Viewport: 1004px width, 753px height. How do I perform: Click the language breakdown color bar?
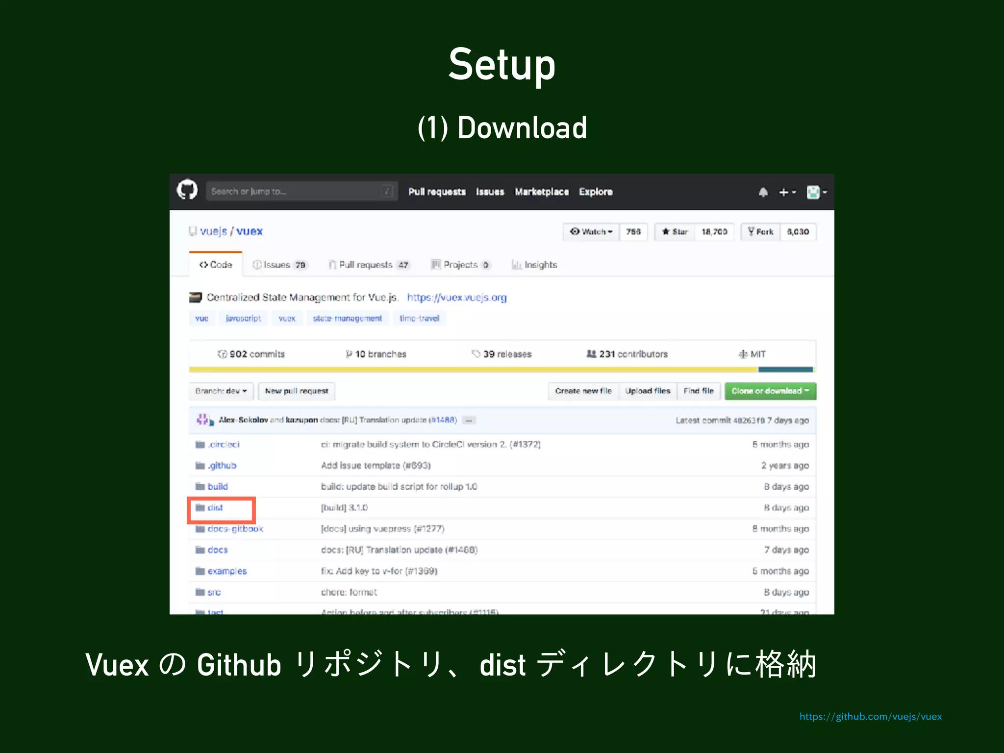[x=501, y=370]
